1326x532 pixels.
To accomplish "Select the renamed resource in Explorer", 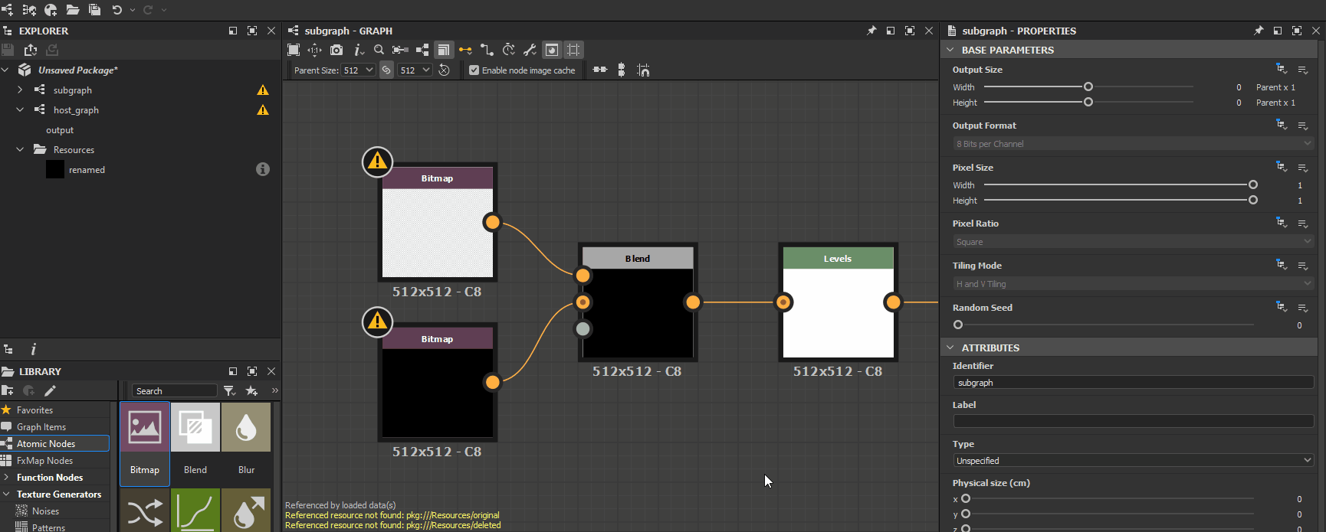I will pos(87,170).
